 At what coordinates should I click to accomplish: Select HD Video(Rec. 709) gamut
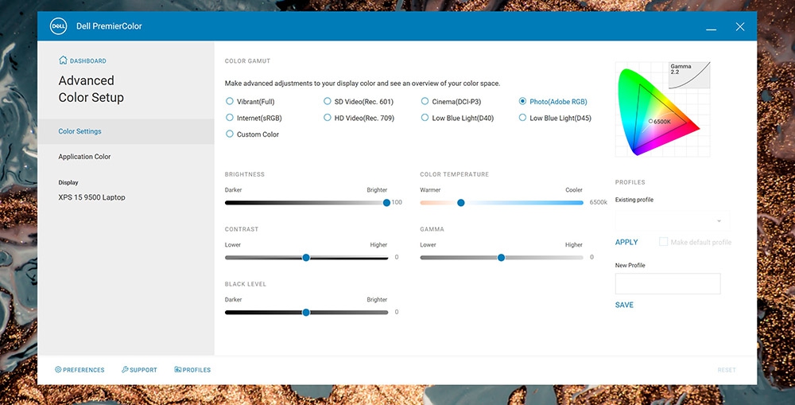coord(328,118)
